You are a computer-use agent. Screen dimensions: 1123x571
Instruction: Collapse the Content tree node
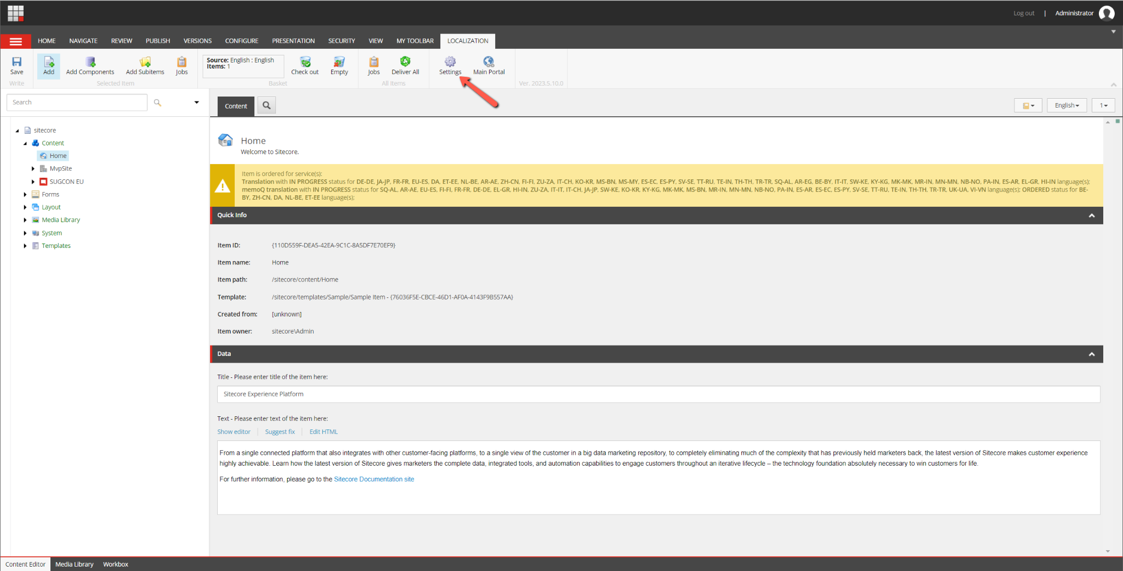click(25, 143)
